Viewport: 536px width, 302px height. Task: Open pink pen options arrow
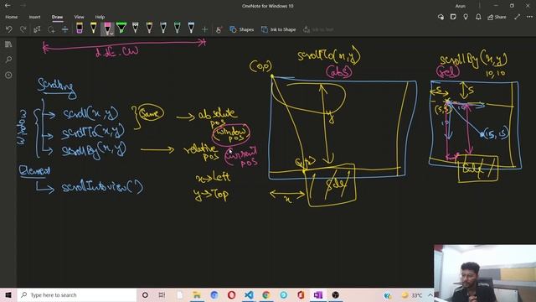click(x=111, y=34)
